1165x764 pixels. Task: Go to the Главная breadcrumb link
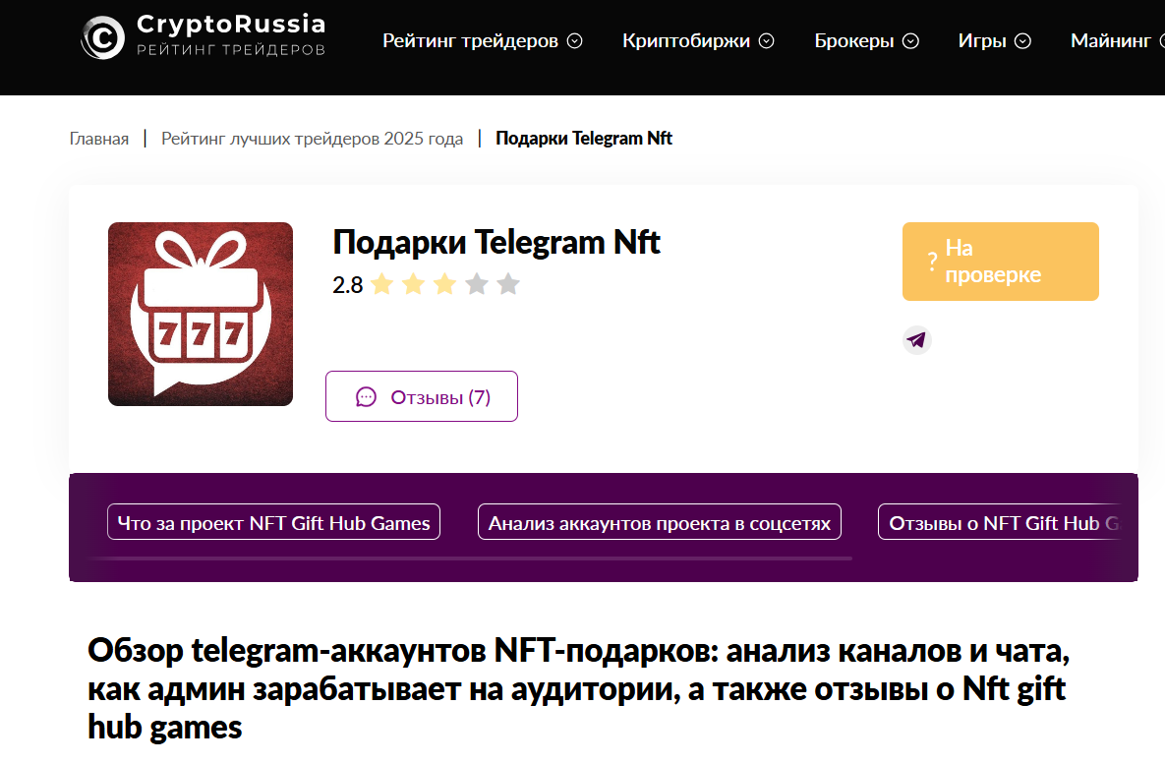pos(99,139)
